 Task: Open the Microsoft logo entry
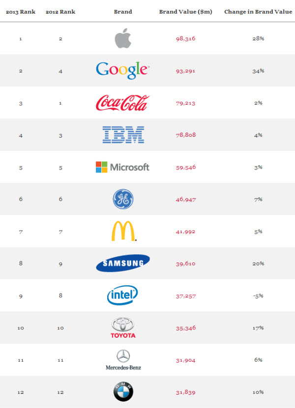click(x=122, y=167)
